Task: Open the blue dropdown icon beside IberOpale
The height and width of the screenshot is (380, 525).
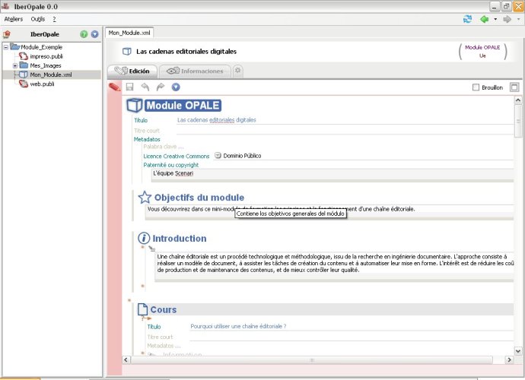Action: [95, 34]
